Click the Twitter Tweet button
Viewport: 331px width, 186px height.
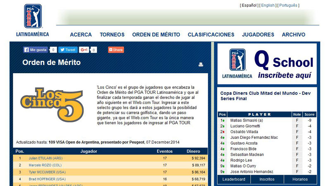coord(68,50)
